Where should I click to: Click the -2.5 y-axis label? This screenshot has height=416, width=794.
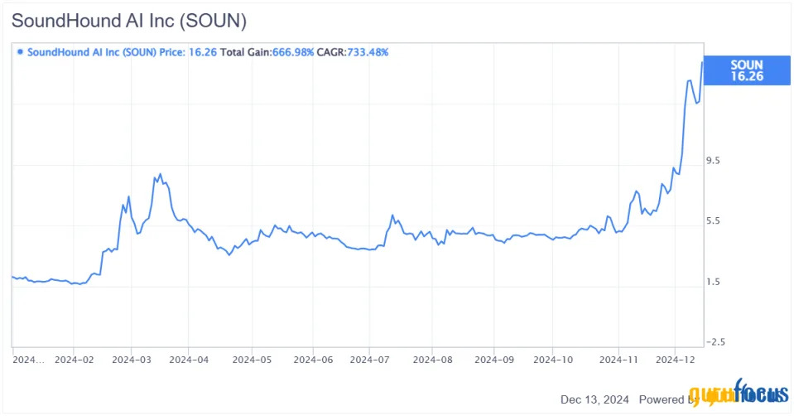(715, 342)
